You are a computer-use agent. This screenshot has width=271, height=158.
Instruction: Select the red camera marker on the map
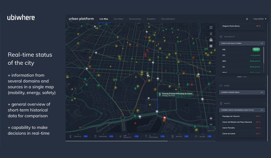point(165,118)
